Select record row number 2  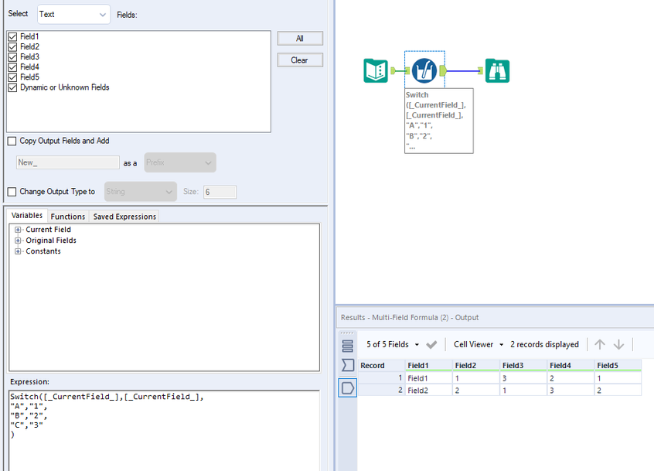[x=381, y=390]
